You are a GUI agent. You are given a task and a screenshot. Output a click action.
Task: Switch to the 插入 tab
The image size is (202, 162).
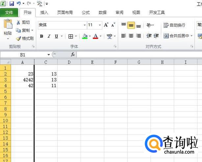tap(44, 13)
